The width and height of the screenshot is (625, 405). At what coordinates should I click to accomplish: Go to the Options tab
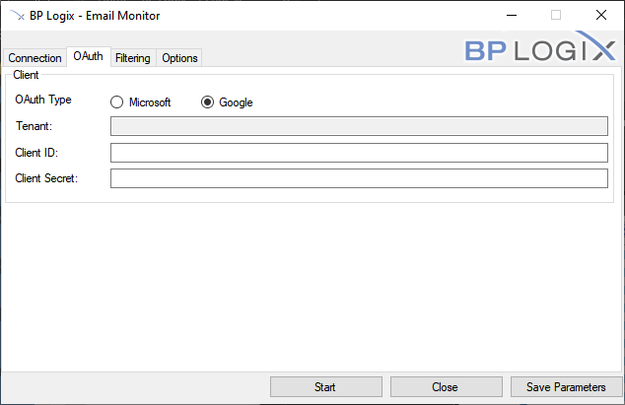coord(179,58)
